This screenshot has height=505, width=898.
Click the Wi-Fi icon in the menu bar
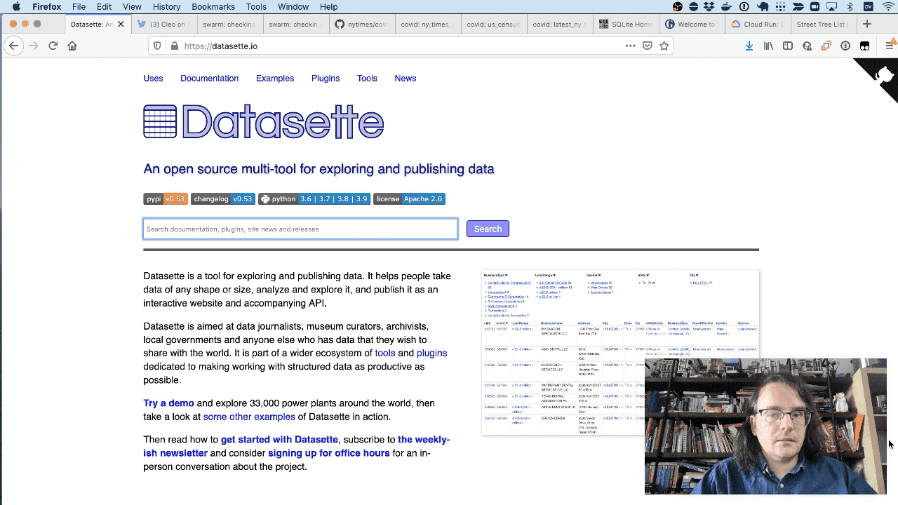coord(887,6)
